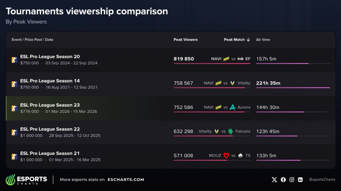This screenshot has height=191, width=341.
Task: Open the Facebook social icon
Action: 283,180
